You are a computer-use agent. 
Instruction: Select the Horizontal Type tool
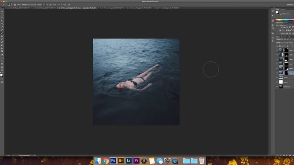tap(2, 58)
